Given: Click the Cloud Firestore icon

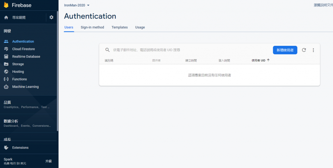Looking at the screenshot, I should 6,49.
